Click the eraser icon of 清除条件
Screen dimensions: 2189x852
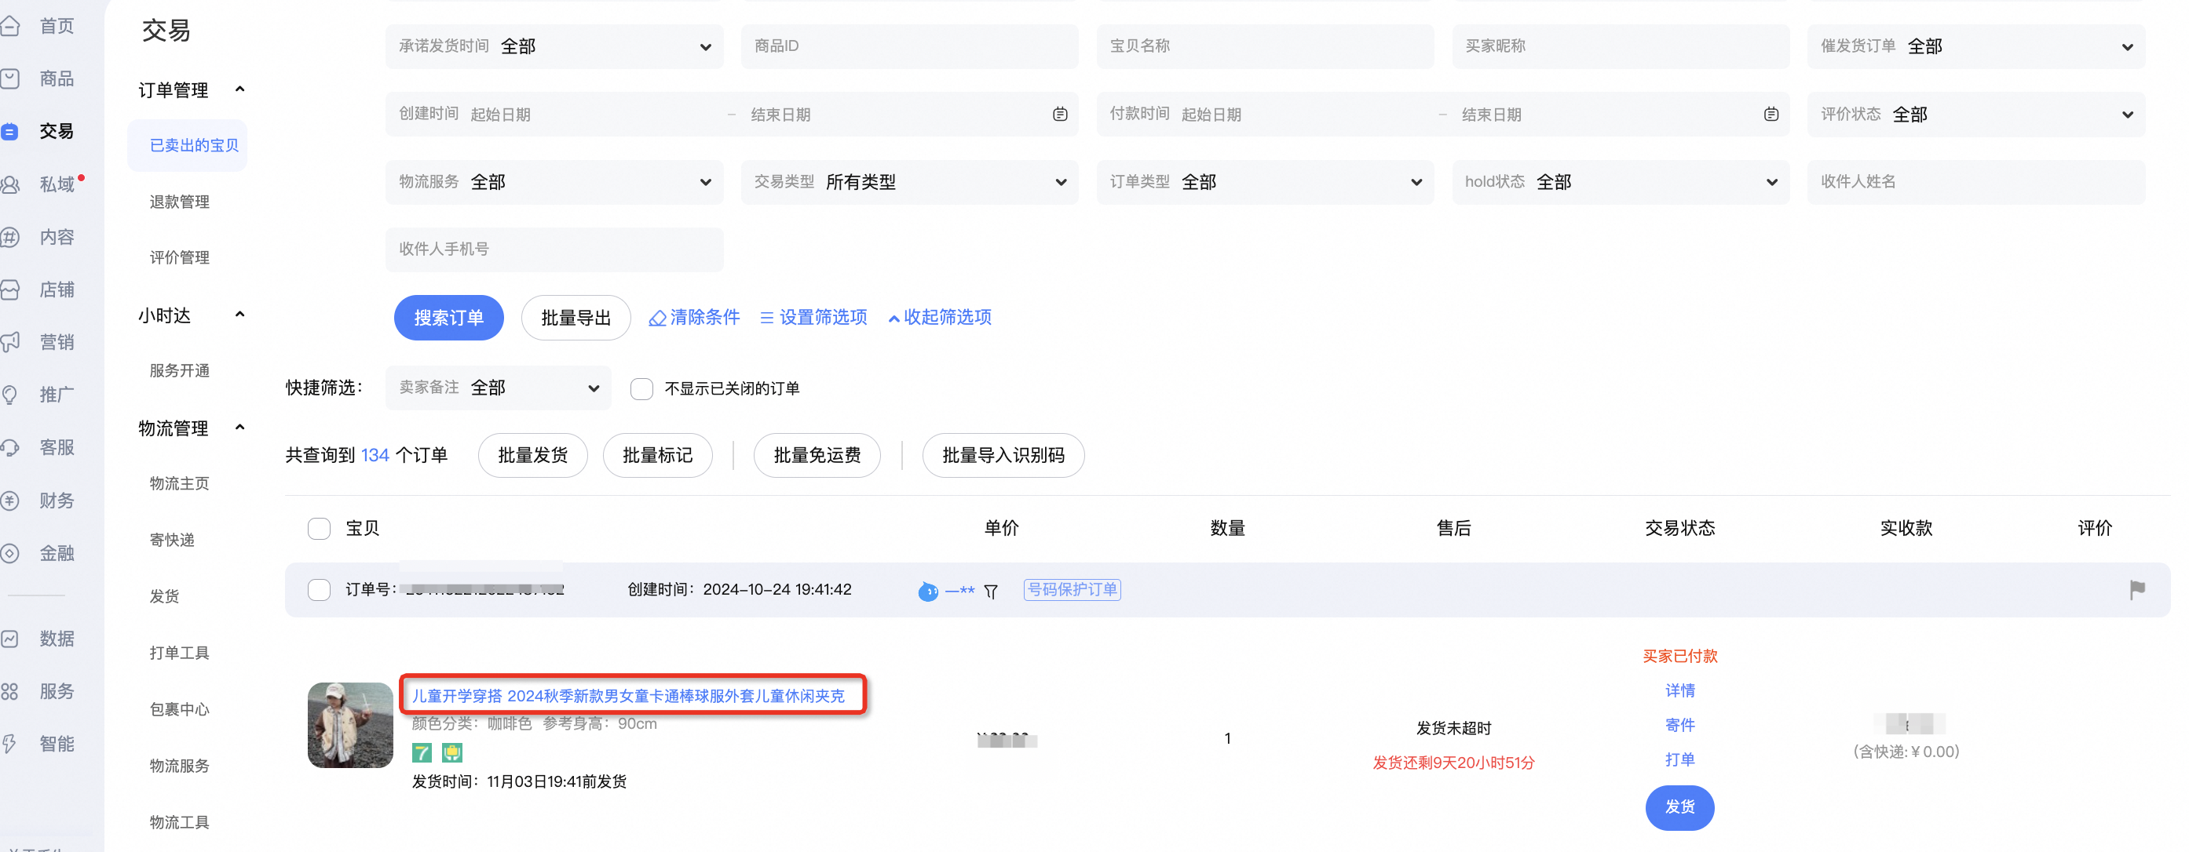pyautogui.click(x=657, y=319)
